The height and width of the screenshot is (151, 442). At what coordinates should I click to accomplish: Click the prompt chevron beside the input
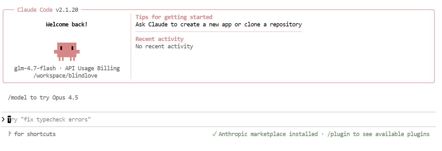(x=3, y=120)
